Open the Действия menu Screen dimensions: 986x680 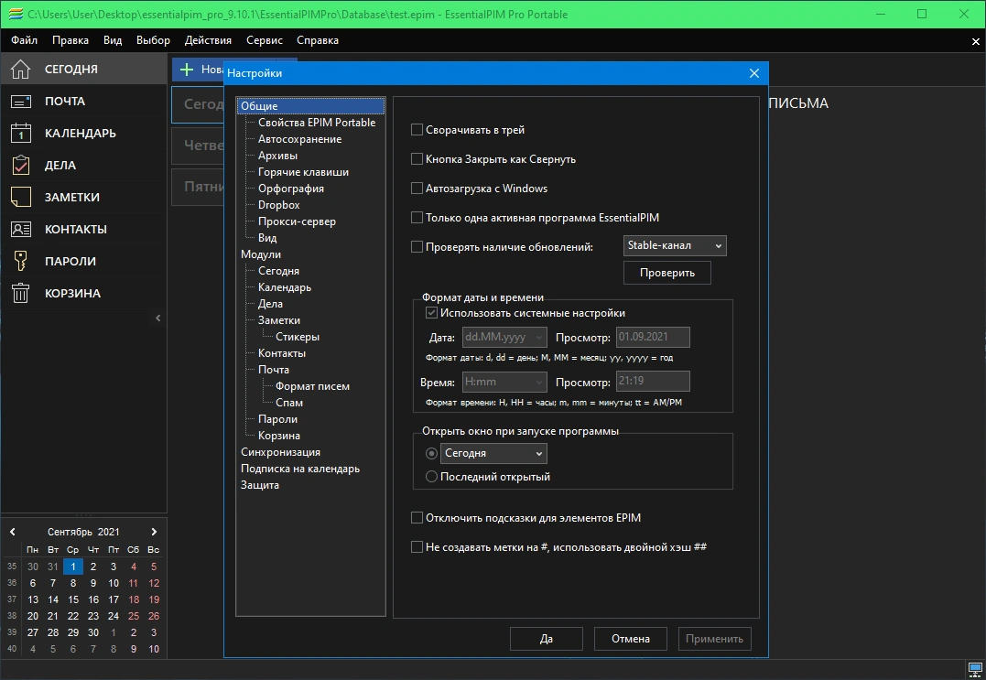[208, 40]
